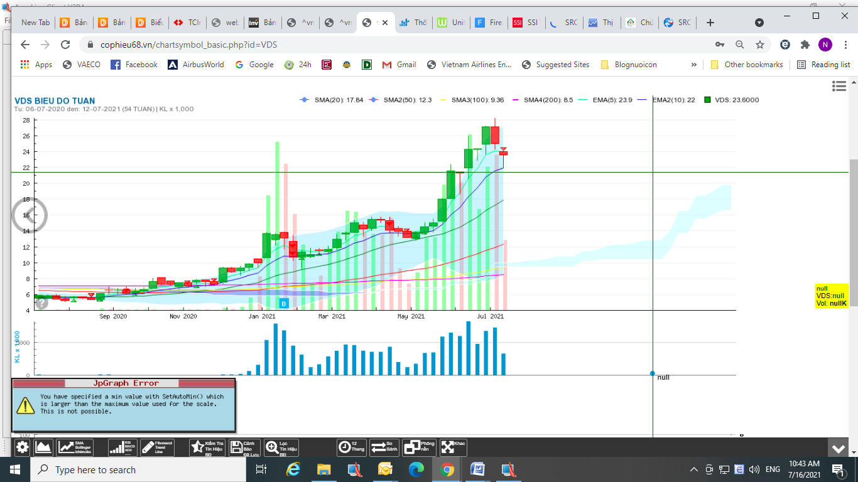The width and height of the screenshot is (858, 482).
Task: Click the browser address bar URL
Action: point(188,45)
